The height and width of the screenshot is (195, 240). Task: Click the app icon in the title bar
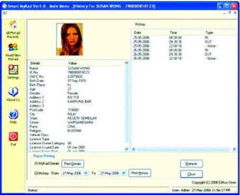[4, 6]
